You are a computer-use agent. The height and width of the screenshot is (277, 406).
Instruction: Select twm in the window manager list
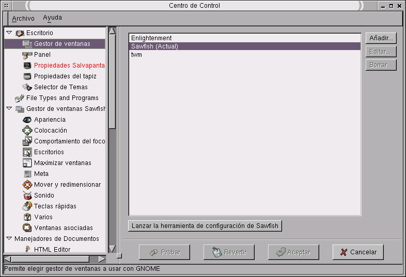click(245, 55)
